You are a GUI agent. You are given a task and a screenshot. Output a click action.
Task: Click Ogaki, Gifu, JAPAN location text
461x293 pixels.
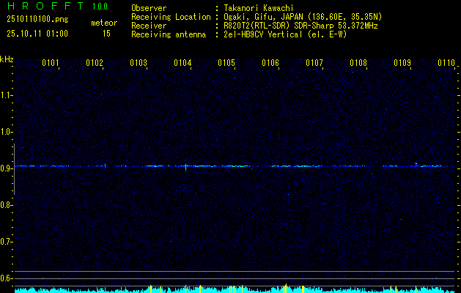click(303, 17)
